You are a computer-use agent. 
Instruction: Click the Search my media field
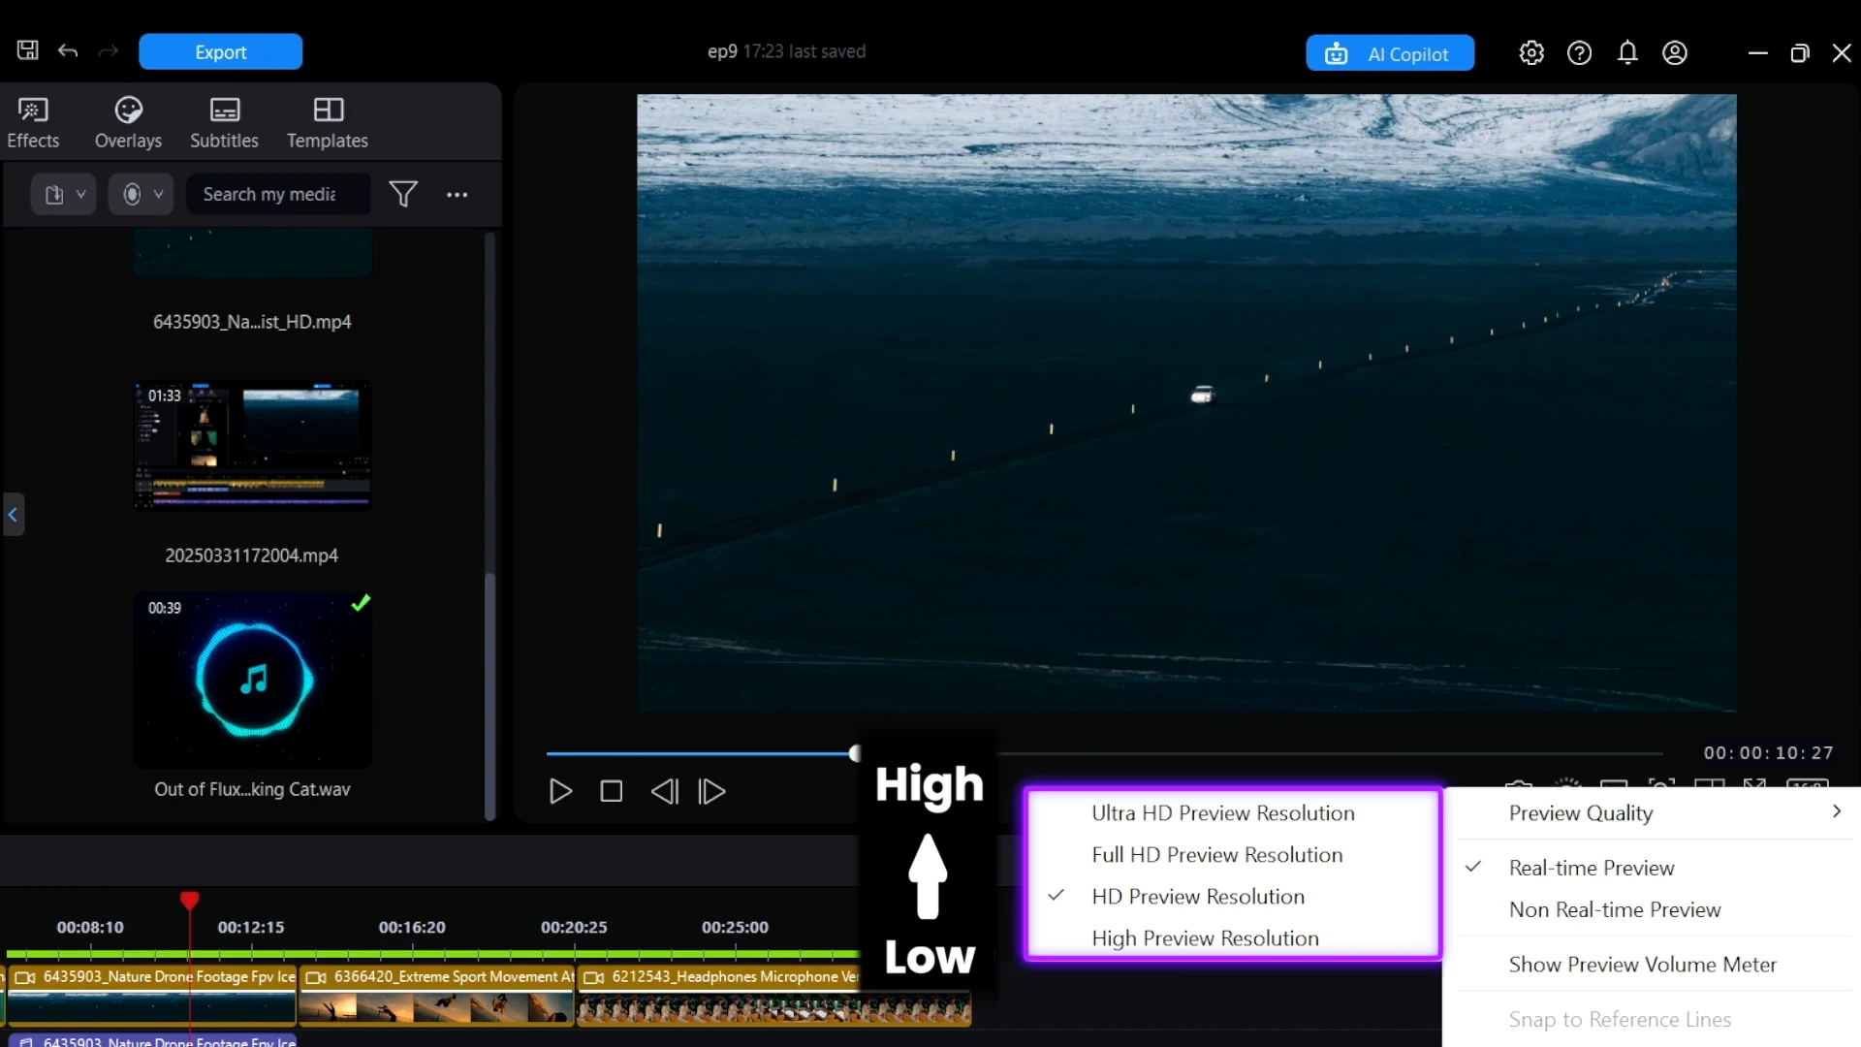coord(277,194)
